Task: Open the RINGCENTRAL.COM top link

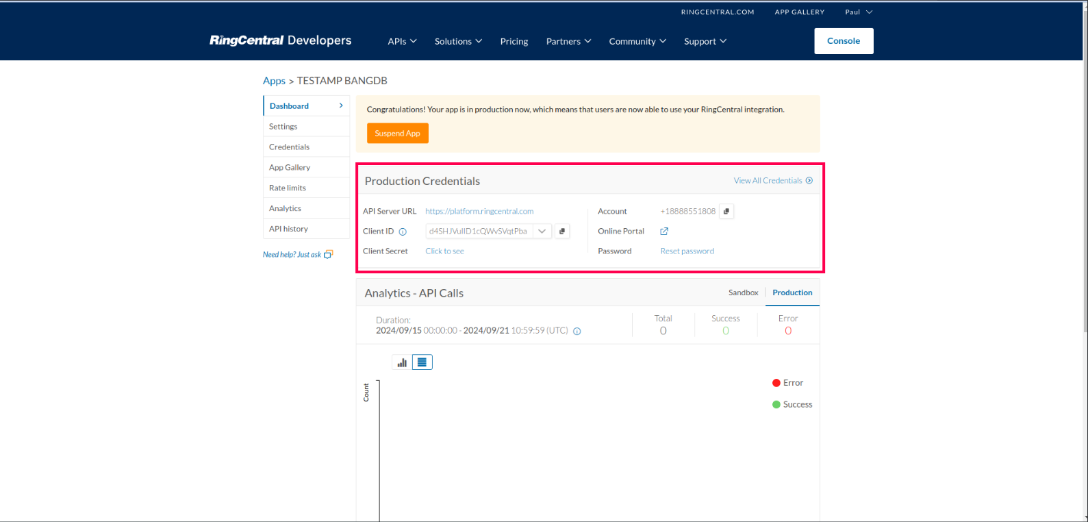Action: (718, 12)
